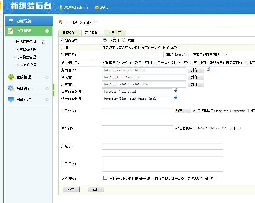Focus the 列表模板 input field
Image resolution: width=255 pixels, height=203 pixels.
coord(144,77)
